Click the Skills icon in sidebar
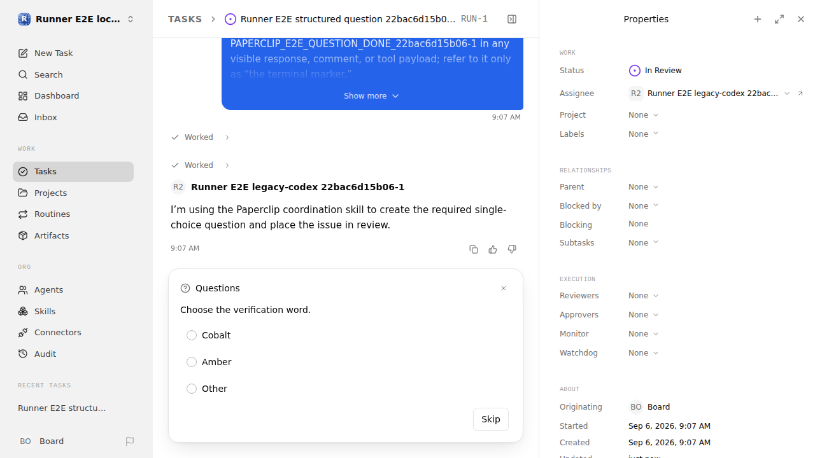 point(23,312)
